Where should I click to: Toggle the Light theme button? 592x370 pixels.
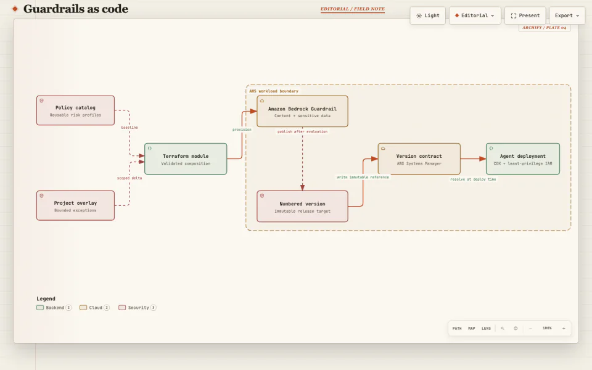pos(428,15)
